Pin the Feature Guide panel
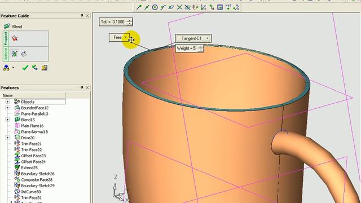Image resolution: width=361 pixels, height=203 pixels. point(82,16)
